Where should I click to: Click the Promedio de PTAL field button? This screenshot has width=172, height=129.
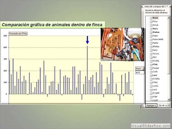point(18,34)
